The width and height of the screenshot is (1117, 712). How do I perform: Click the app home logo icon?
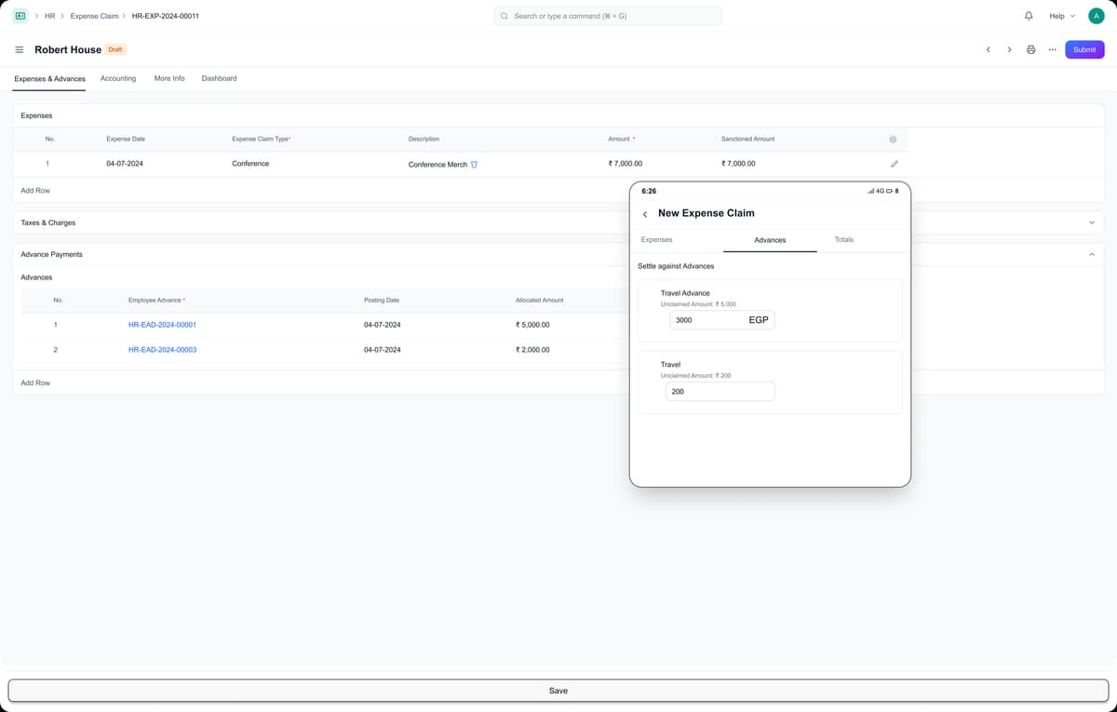tap(20, 16)
